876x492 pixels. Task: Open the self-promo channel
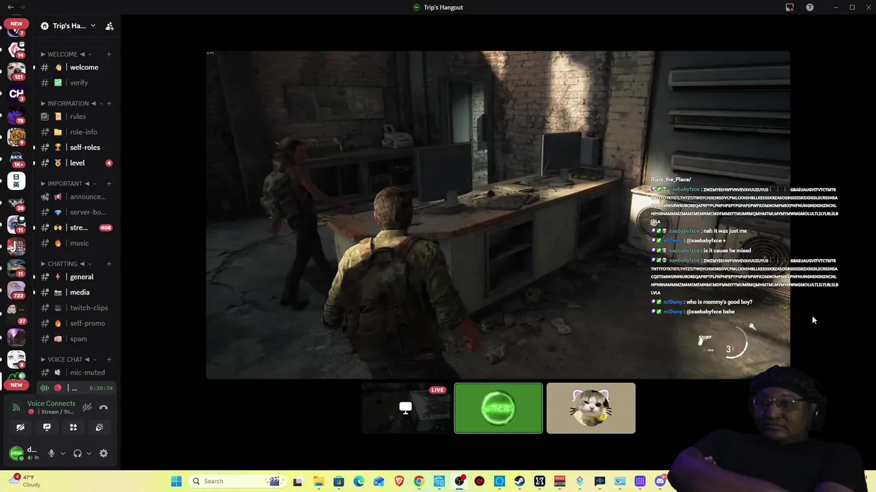(x=77, y=323)
